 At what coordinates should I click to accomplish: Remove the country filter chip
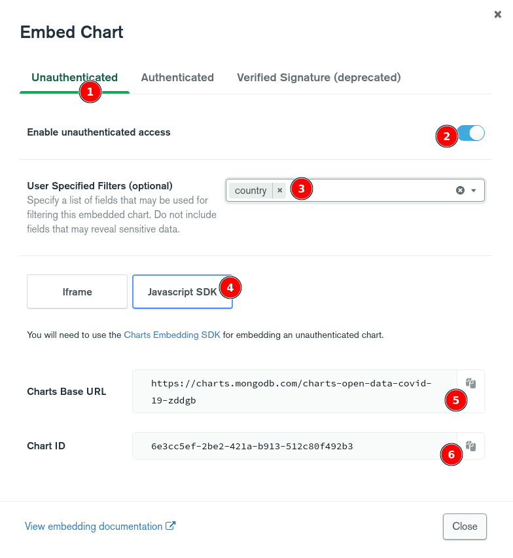(279, 190)
